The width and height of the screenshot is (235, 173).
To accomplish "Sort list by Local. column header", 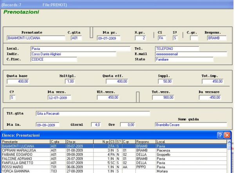I will [x=192, y=142].
